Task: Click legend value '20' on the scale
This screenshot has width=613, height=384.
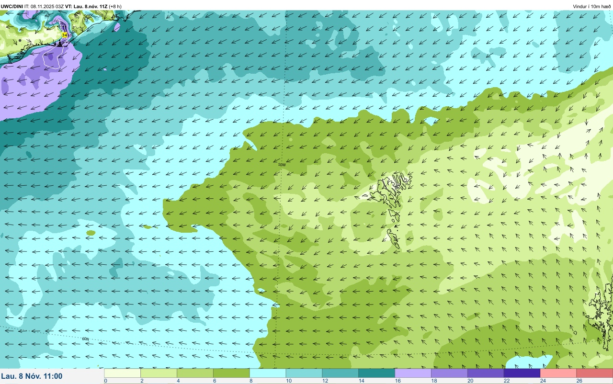Action: [x=470, y=381]
